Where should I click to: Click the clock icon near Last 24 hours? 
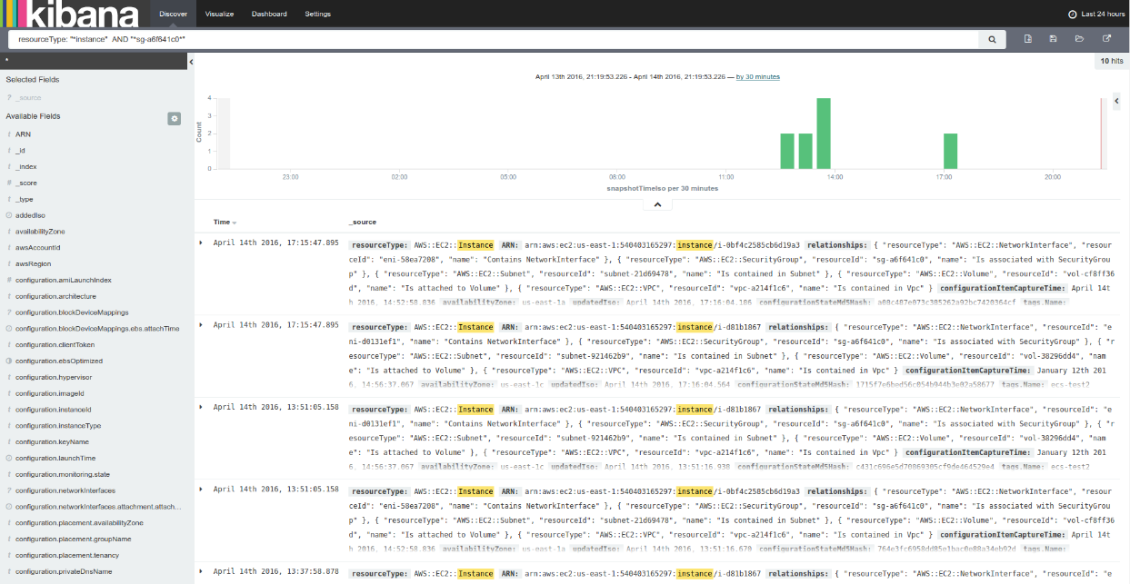[1071, 14]
